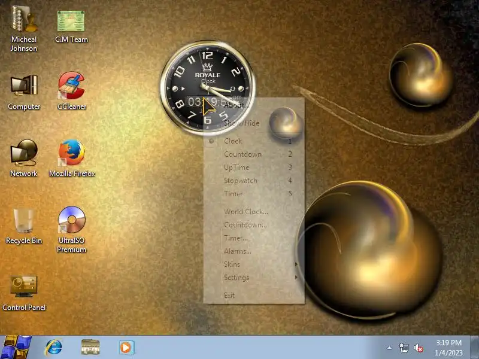Open the file explorer taskbar icon

(90, 347)
